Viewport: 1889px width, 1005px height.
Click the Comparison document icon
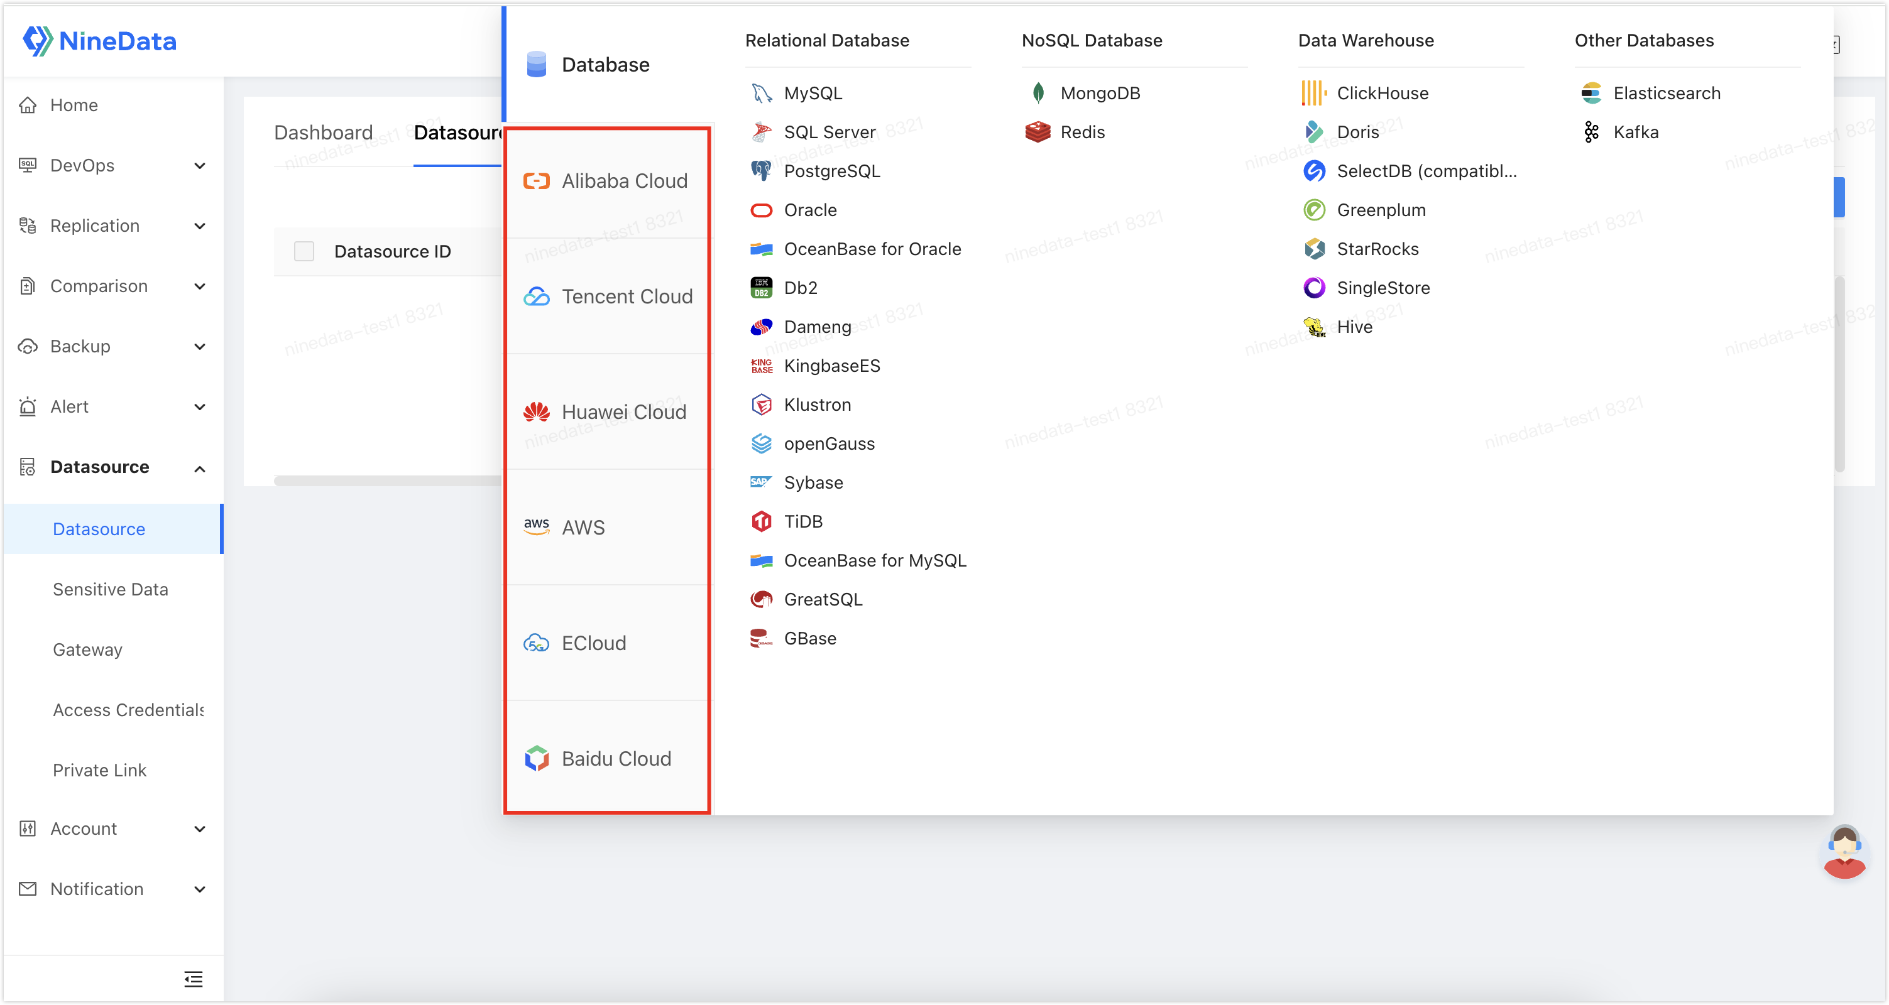click(28, 286)
